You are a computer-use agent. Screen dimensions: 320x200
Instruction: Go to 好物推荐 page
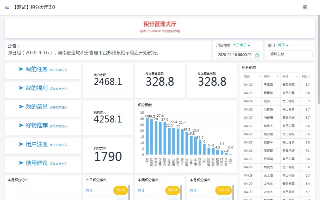[37, 126]
